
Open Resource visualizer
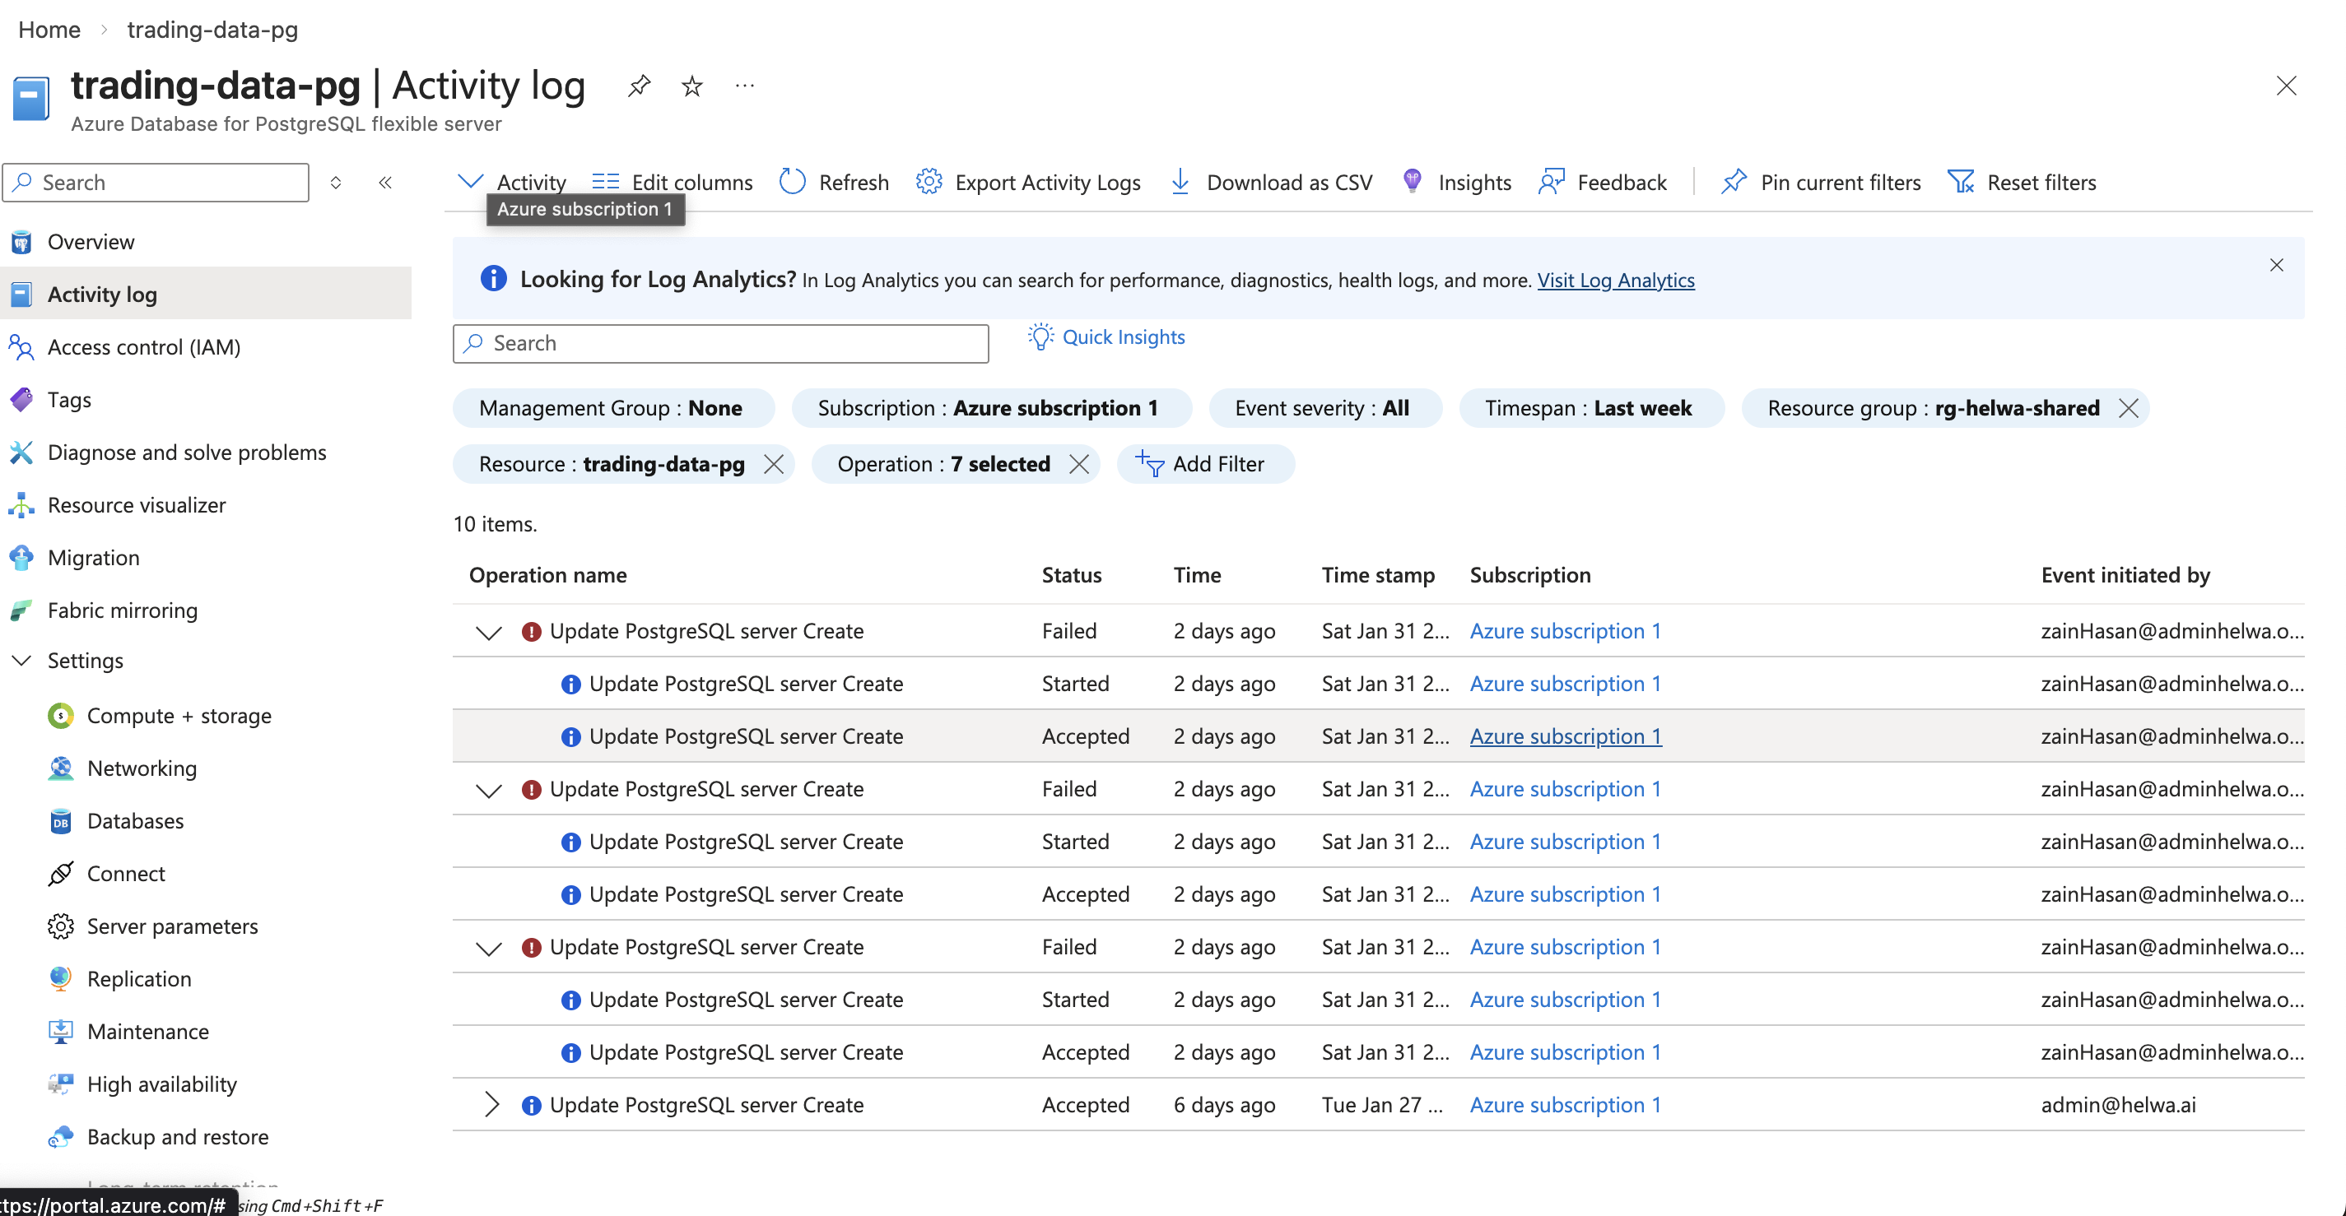pos(206,505)
